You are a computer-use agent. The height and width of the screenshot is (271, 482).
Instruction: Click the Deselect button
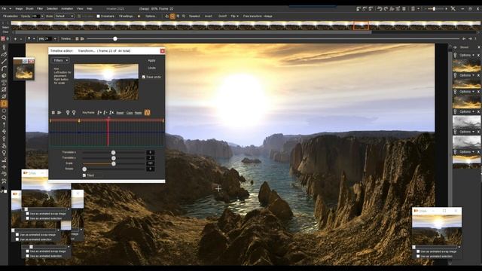[194, 17]
